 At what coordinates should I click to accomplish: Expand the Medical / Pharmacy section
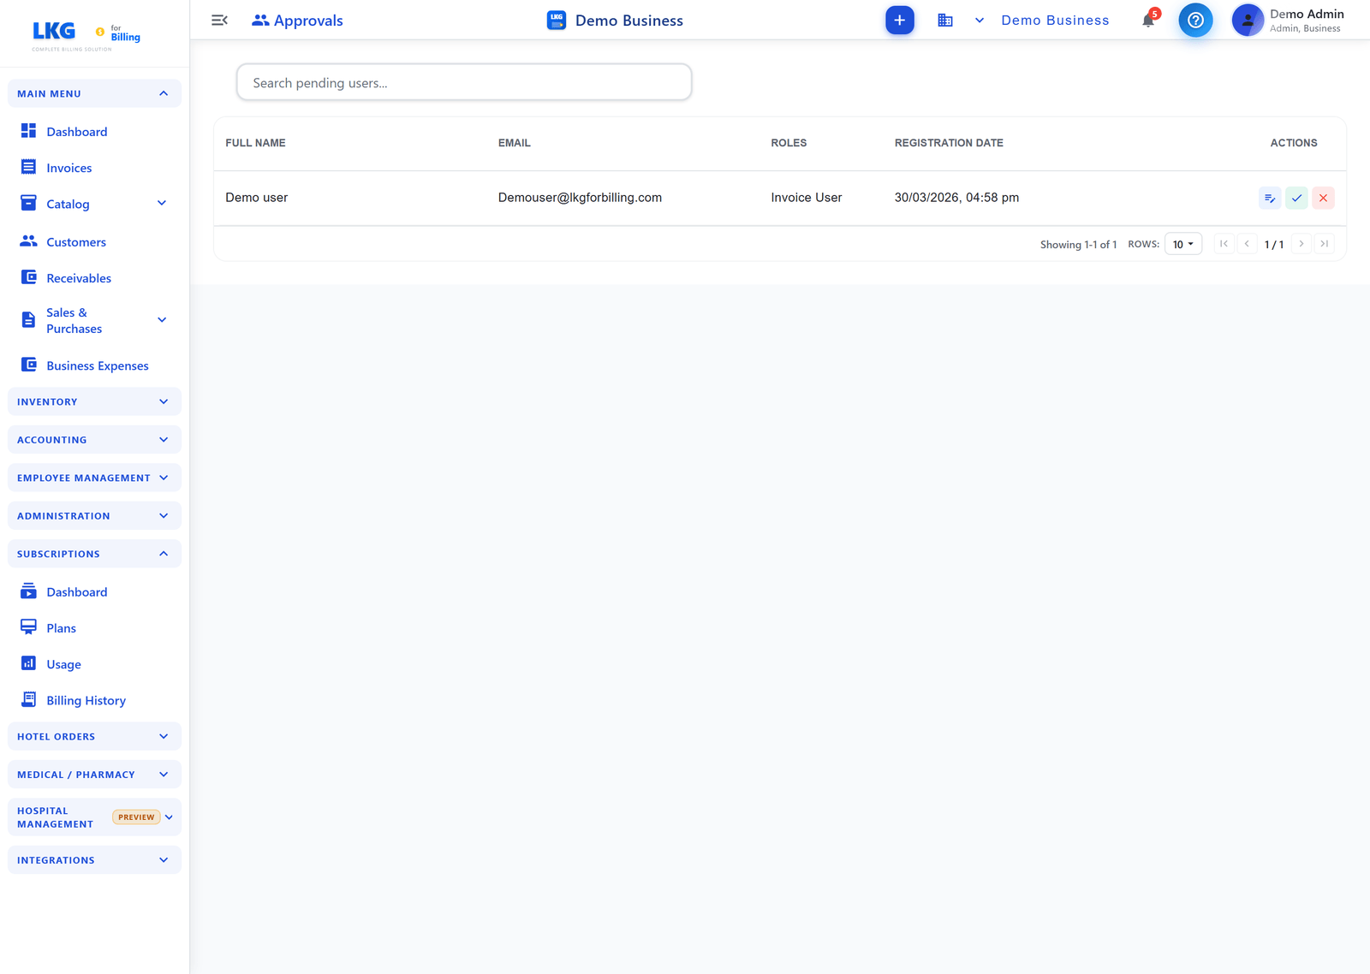pos(94,775)
